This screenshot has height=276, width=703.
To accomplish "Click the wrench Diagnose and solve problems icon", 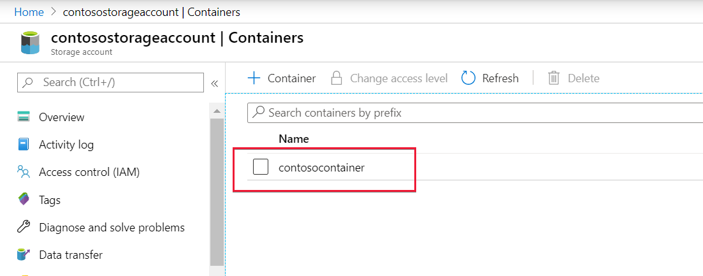I will pos(24,227).
